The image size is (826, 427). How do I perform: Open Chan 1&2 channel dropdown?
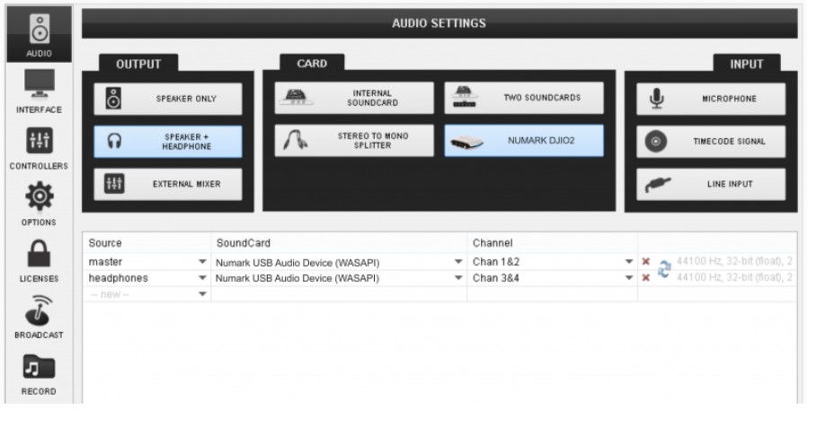click(629, 262)
